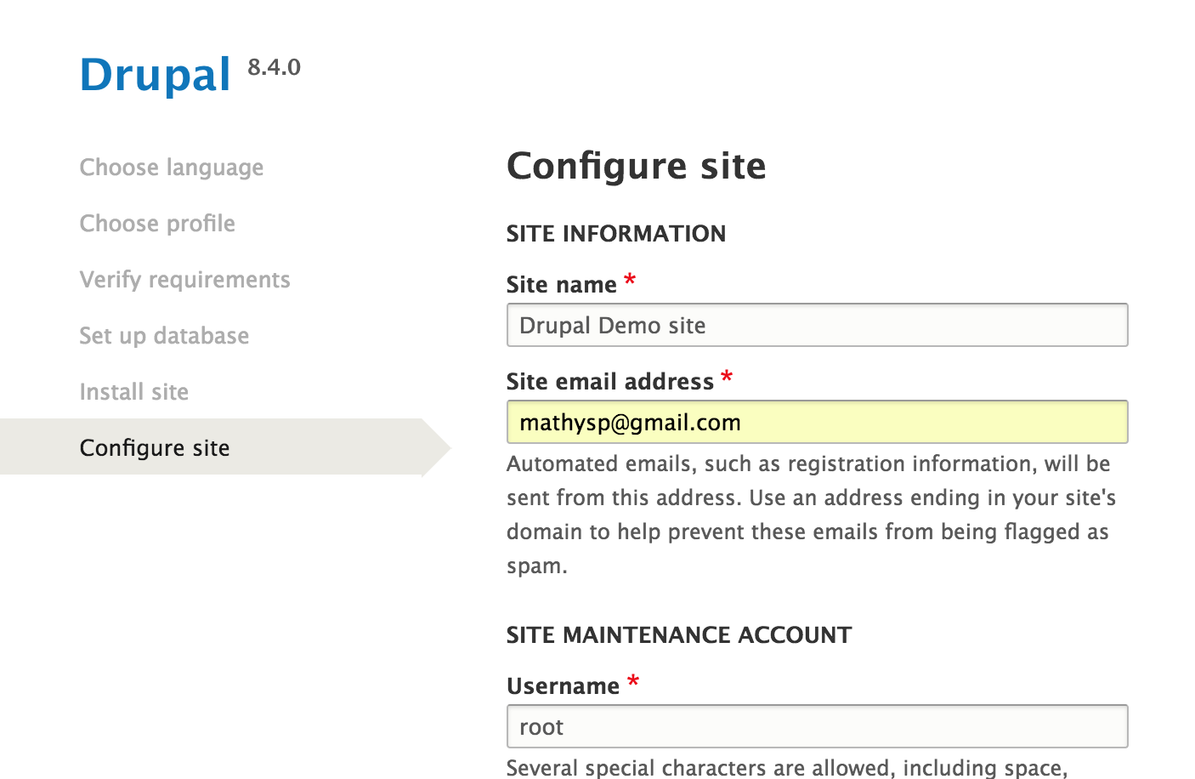The height and width of the screenshot is (779, 1195).
Task: Click the Choose language step
Action: click(172, 168)
